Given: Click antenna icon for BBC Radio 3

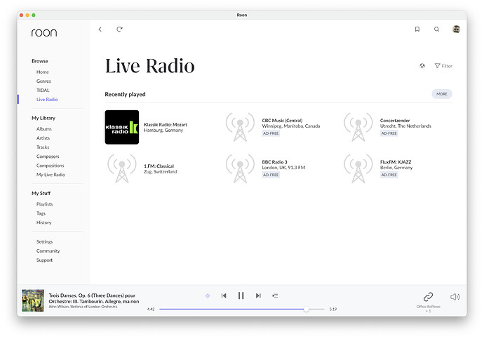Looking at the screenshot, I should tap(240, 168).
